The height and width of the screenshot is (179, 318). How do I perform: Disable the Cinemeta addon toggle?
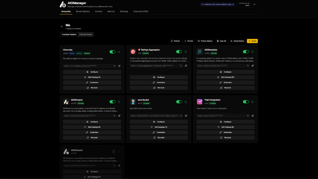click(x=112, y=52)
